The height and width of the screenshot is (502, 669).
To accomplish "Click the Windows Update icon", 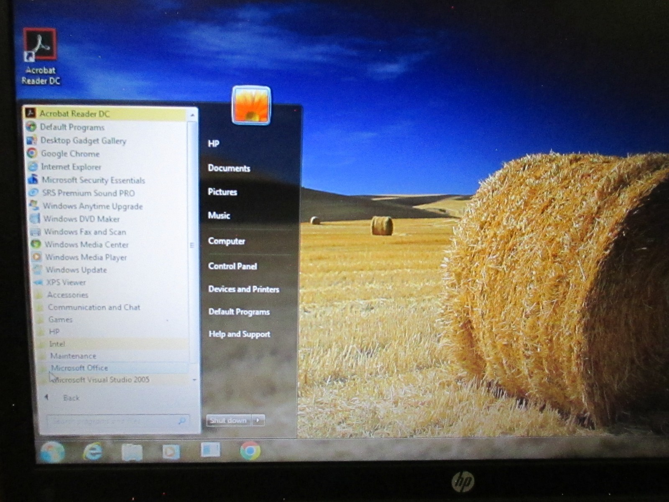I will (37, 269).
